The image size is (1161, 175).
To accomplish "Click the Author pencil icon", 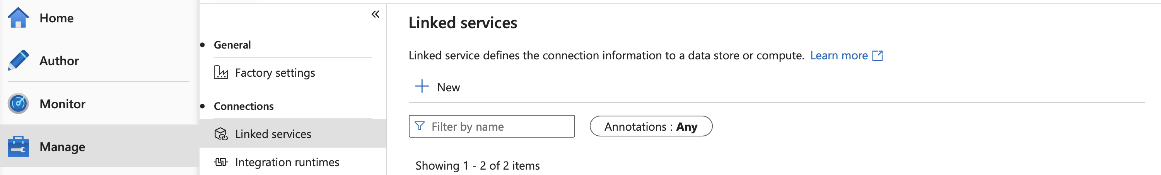I will click(x=18, y=61).
